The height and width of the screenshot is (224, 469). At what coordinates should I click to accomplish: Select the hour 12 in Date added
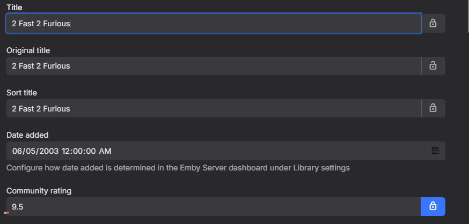67,151
